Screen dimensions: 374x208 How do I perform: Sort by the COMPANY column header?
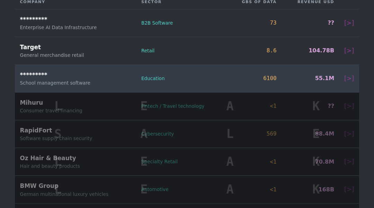coord(33,2)
